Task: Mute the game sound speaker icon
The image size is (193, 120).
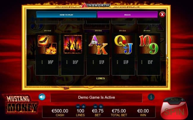Action: 42,97
